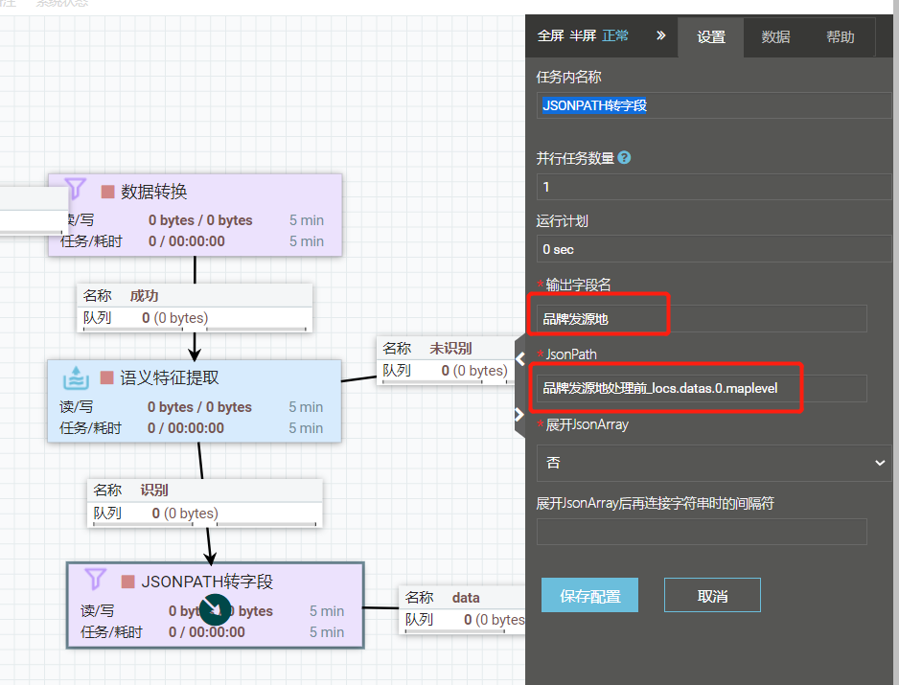Open the 展开JsonArray dropdown
Image resolution: width=899 pixels, height=685 pixels.
tap(713, 463)
